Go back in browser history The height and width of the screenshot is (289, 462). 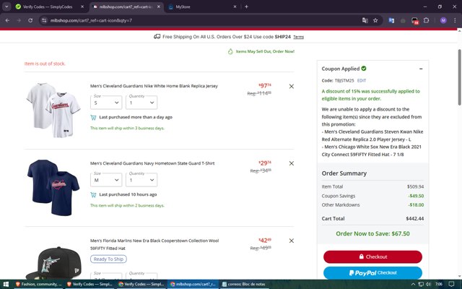click(7, 20)
